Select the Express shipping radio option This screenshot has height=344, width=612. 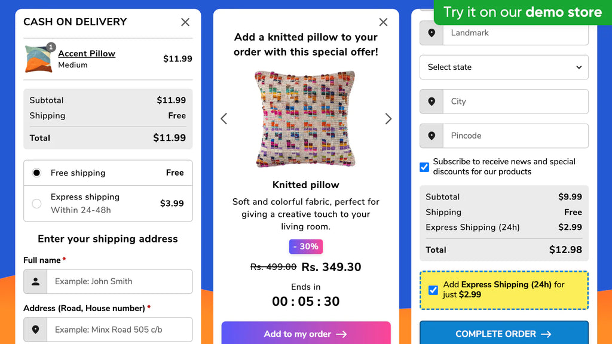pyautogui.click(x=36, y=203)
